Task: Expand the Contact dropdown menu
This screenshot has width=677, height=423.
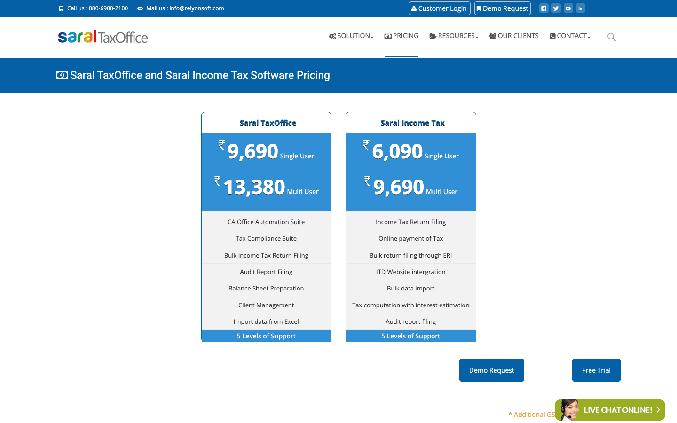Action: tap(570, 36)
